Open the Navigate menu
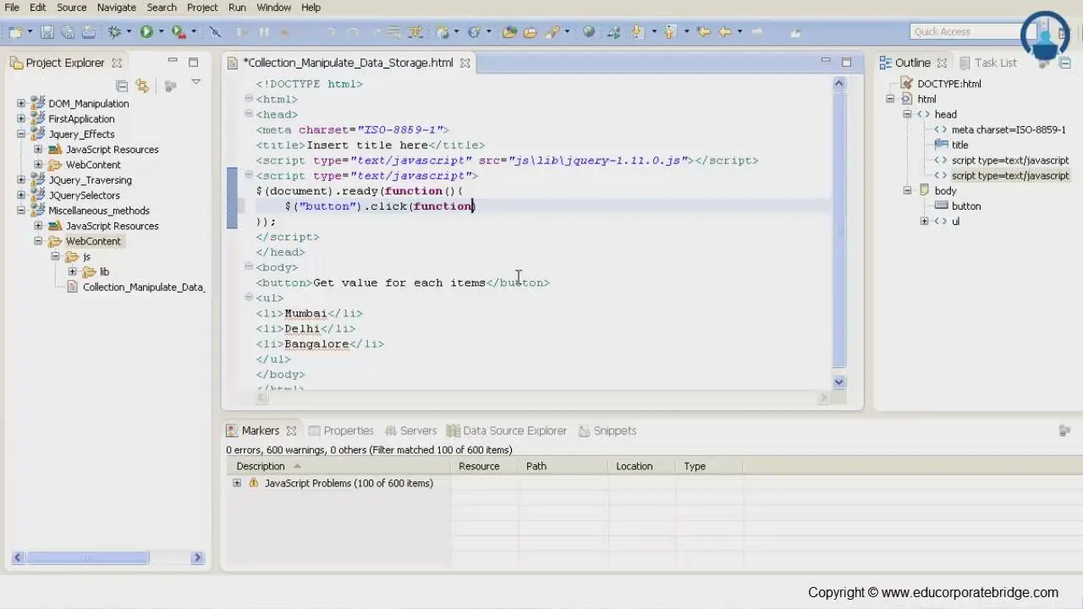 (x=117, y=8)
